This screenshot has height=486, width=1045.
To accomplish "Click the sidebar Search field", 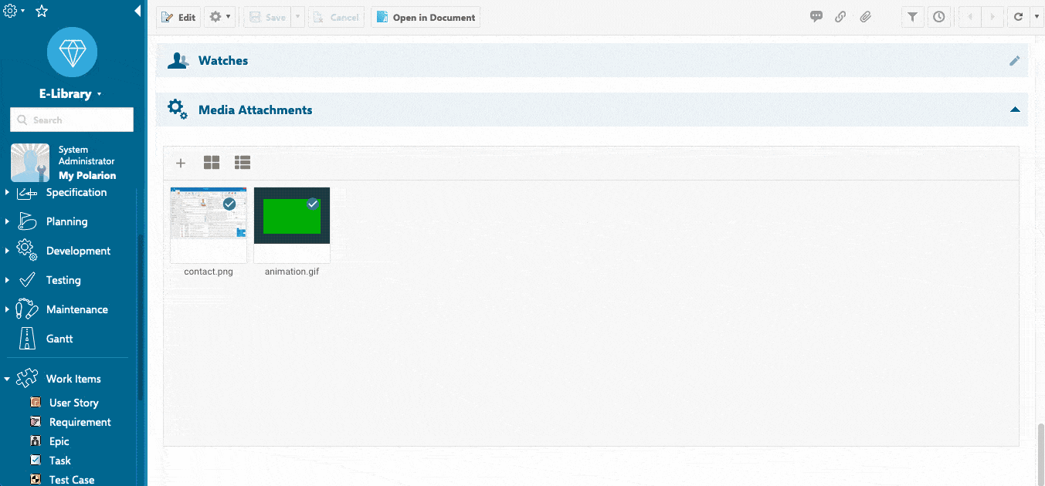I will [x=72, y=120].
